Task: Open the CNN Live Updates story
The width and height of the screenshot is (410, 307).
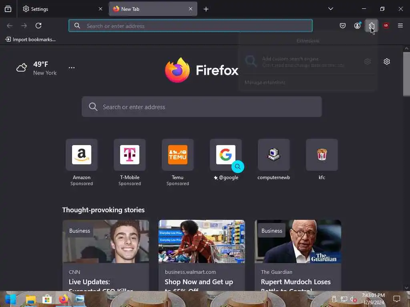Action: coord(106,255)
